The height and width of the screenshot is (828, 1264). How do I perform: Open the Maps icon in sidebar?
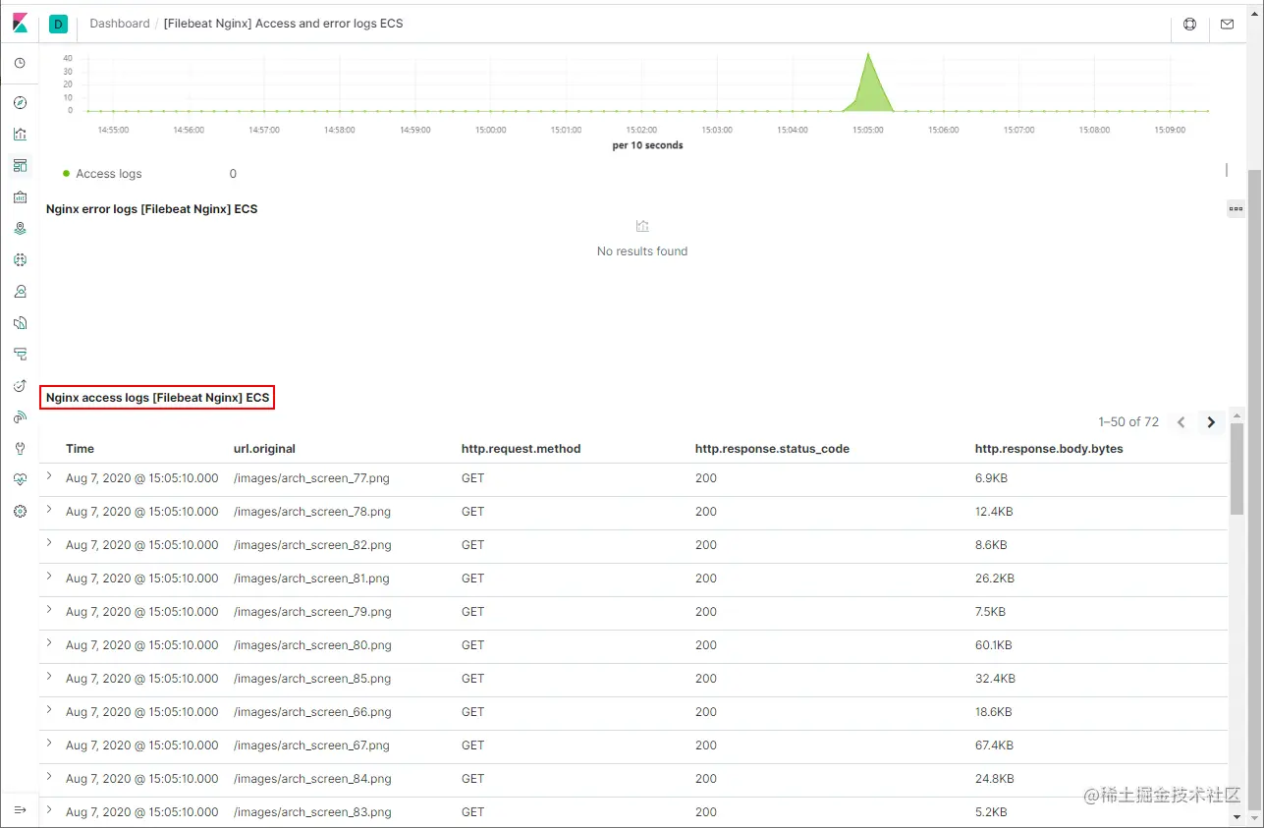20,229
